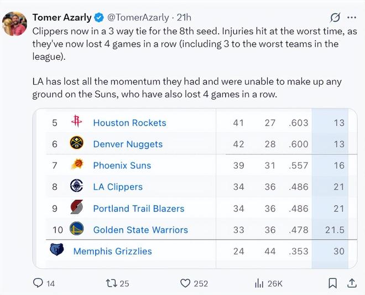Click the Memphis Grizzlies bear logo
Viewport: 365px width, 295px height.
click(x=57, y=251)
